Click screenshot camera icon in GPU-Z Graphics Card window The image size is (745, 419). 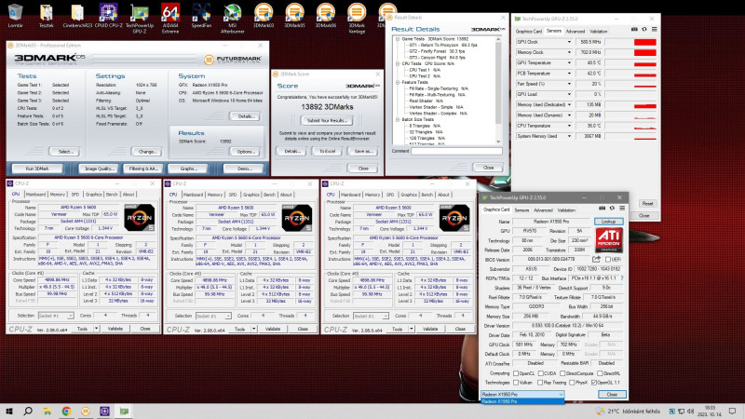pyautogui.click(x=602, y=208)
